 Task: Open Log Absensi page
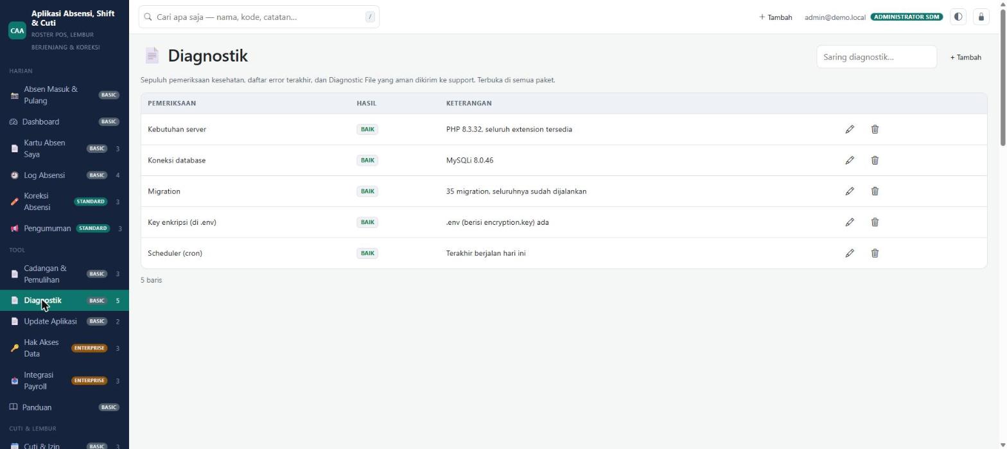point(64,175)
